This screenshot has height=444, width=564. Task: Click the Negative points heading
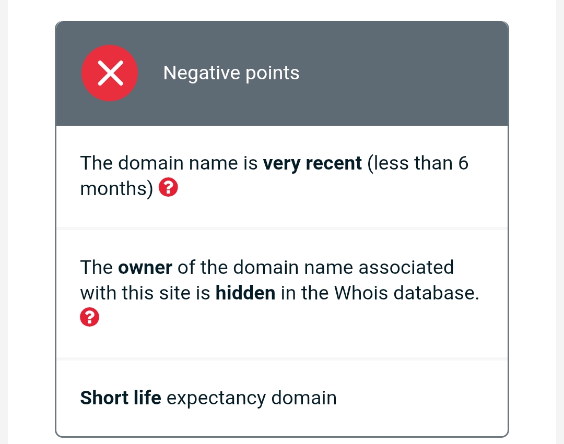[231, 73]
